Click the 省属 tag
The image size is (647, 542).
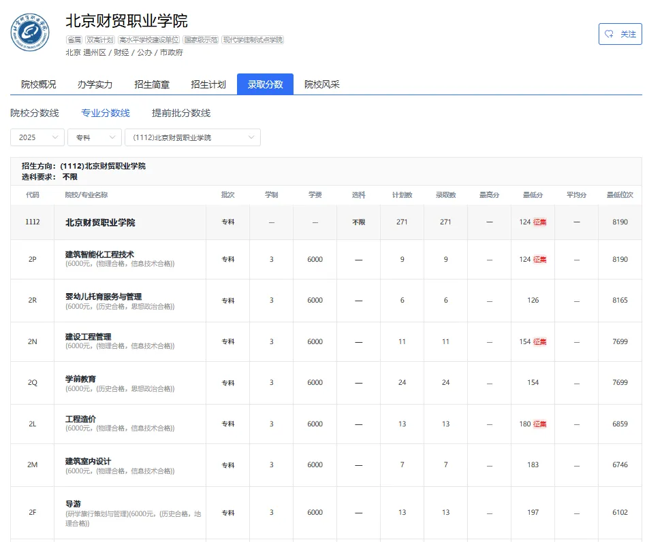[x=74, y=39]
